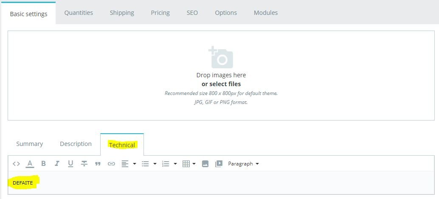This screenshot has height=199, width=439.
Task: Click the text alignment icon
Action: 125,164
